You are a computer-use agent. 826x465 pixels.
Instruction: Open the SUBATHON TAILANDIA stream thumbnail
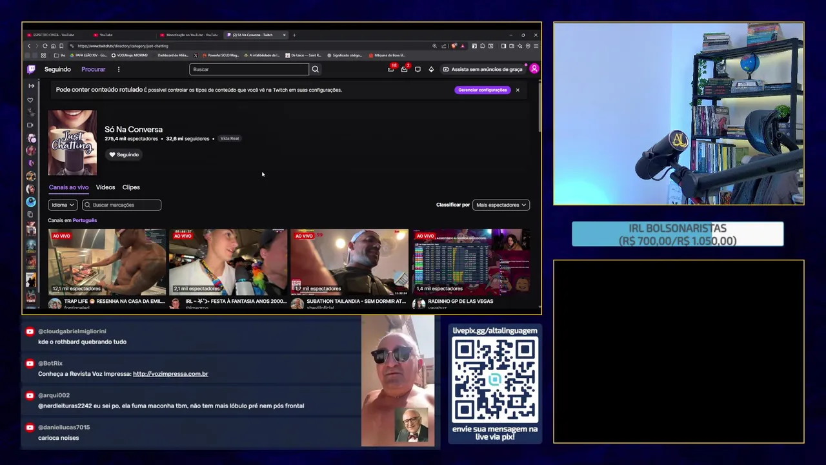pyautogui.click(x=349, y=262)
